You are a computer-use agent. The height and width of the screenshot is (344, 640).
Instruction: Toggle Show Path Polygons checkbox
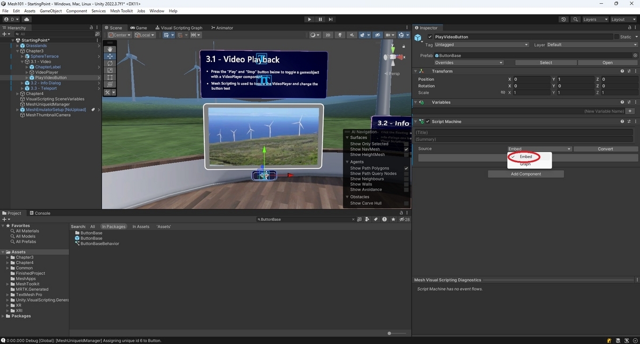[x=406, y=168]
